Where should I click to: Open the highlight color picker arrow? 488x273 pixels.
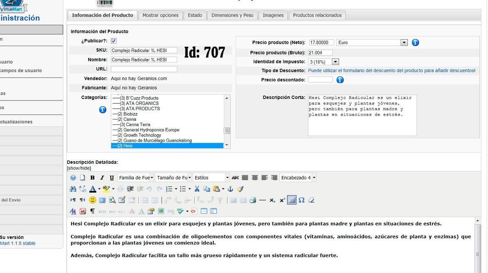pyautogui.click(x=113, y=189)
